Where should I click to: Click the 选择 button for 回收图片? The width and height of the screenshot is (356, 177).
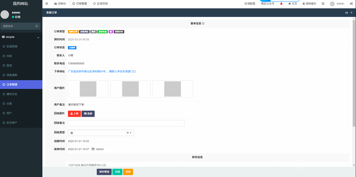point(88,114)
